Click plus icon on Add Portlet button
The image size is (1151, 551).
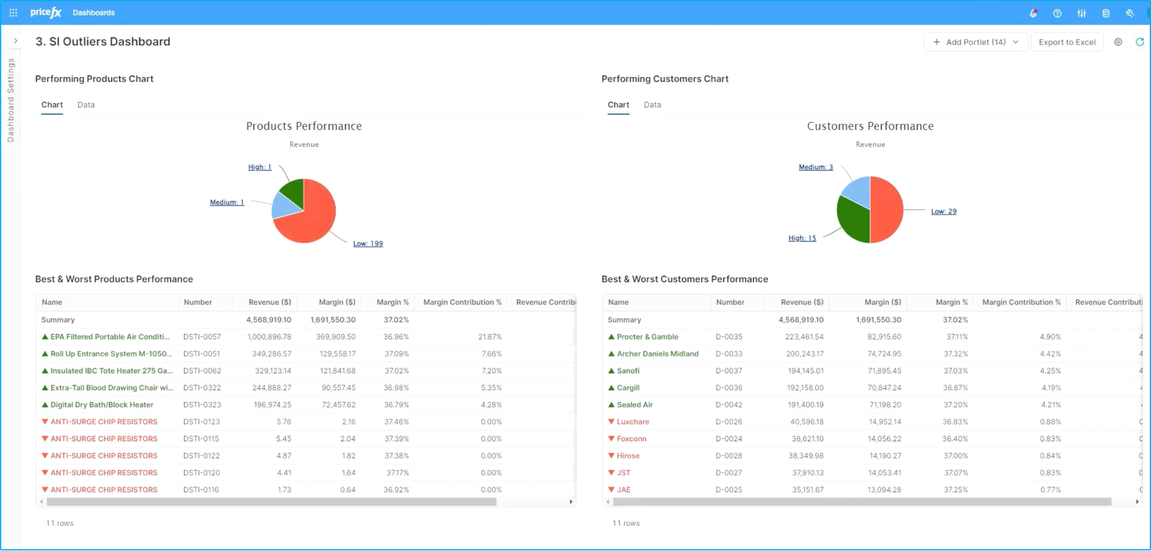936,42
